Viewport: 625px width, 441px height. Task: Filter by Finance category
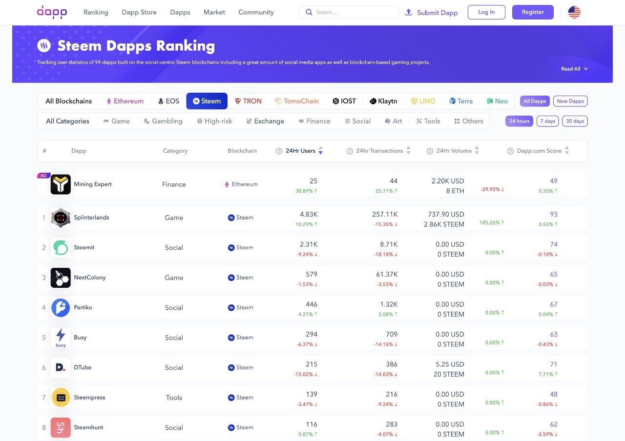(x=314, y=121)
